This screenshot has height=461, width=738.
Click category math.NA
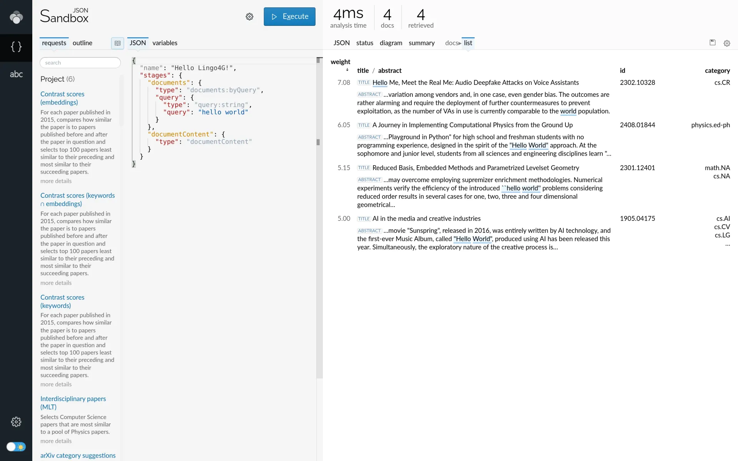point(717,168)
